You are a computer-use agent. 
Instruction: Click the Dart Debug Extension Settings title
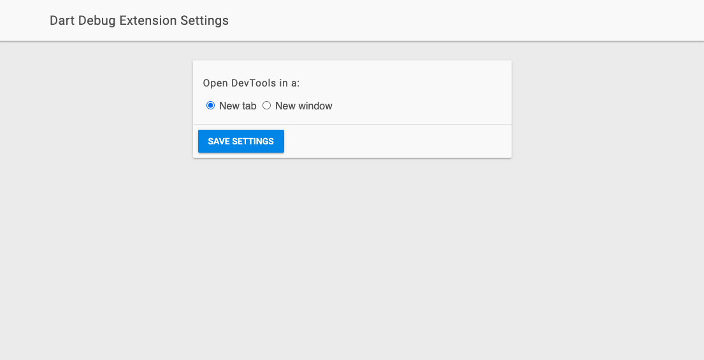coord(139,20)
